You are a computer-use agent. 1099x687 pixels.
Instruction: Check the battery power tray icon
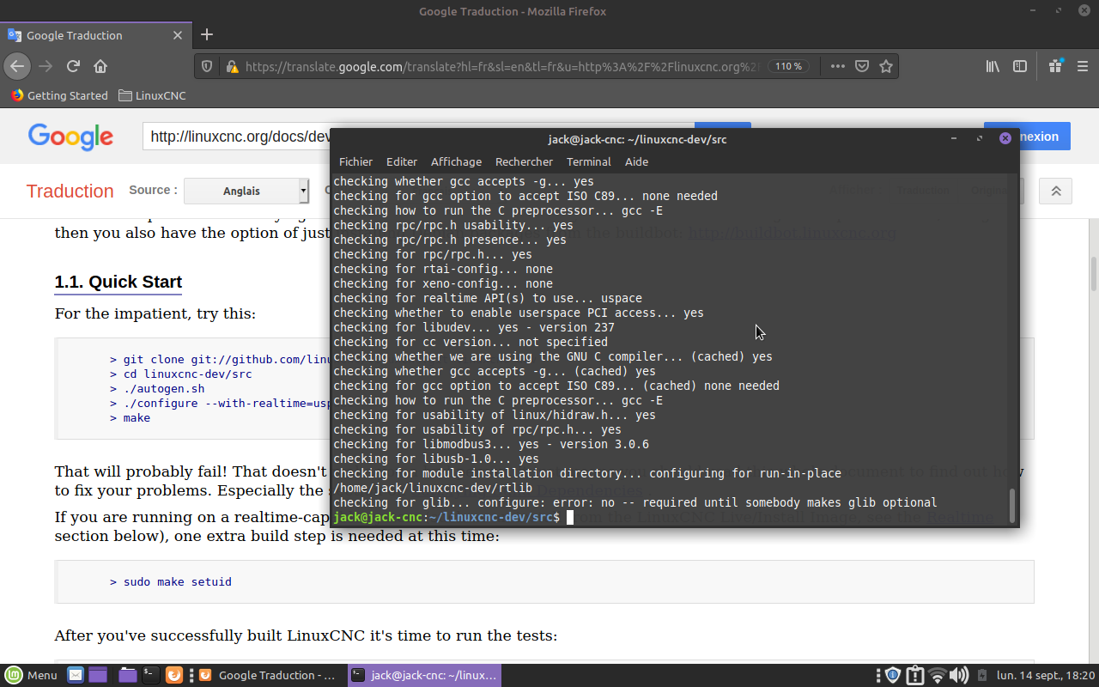click(981, 675)
